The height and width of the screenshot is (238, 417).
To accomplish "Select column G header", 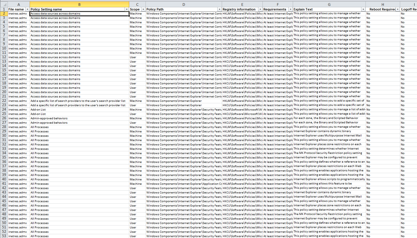I will pos(329,4).
